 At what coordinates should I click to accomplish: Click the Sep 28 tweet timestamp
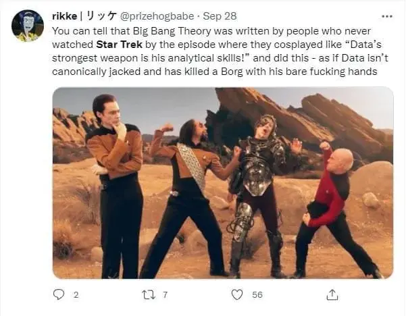coord(220,16)
